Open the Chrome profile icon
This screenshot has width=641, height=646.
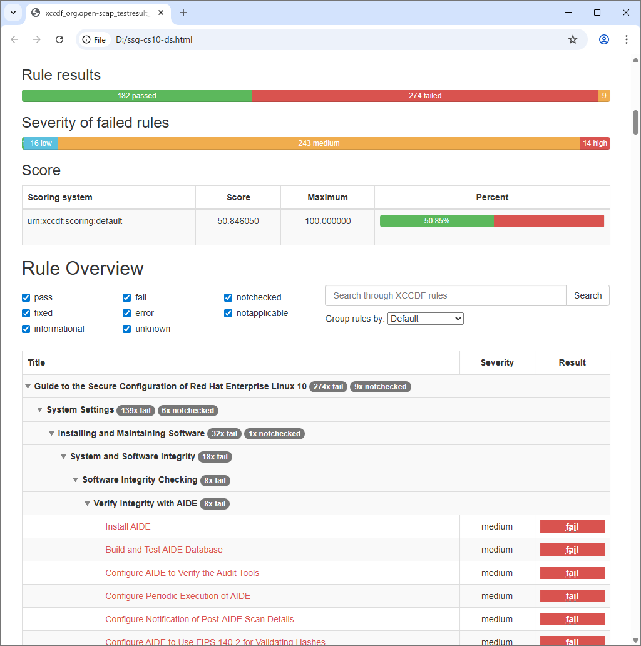tap(603, 39)
